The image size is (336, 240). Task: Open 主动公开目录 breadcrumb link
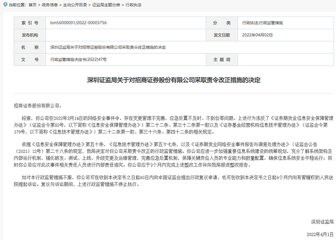click(75, 5)
